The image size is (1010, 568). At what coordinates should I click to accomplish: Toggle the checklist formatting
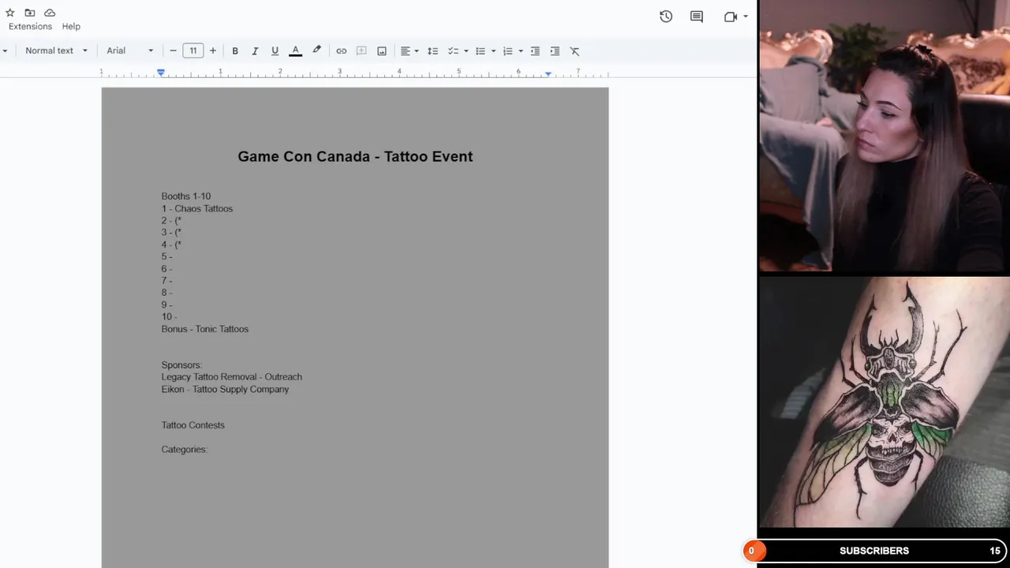[453, 50]
